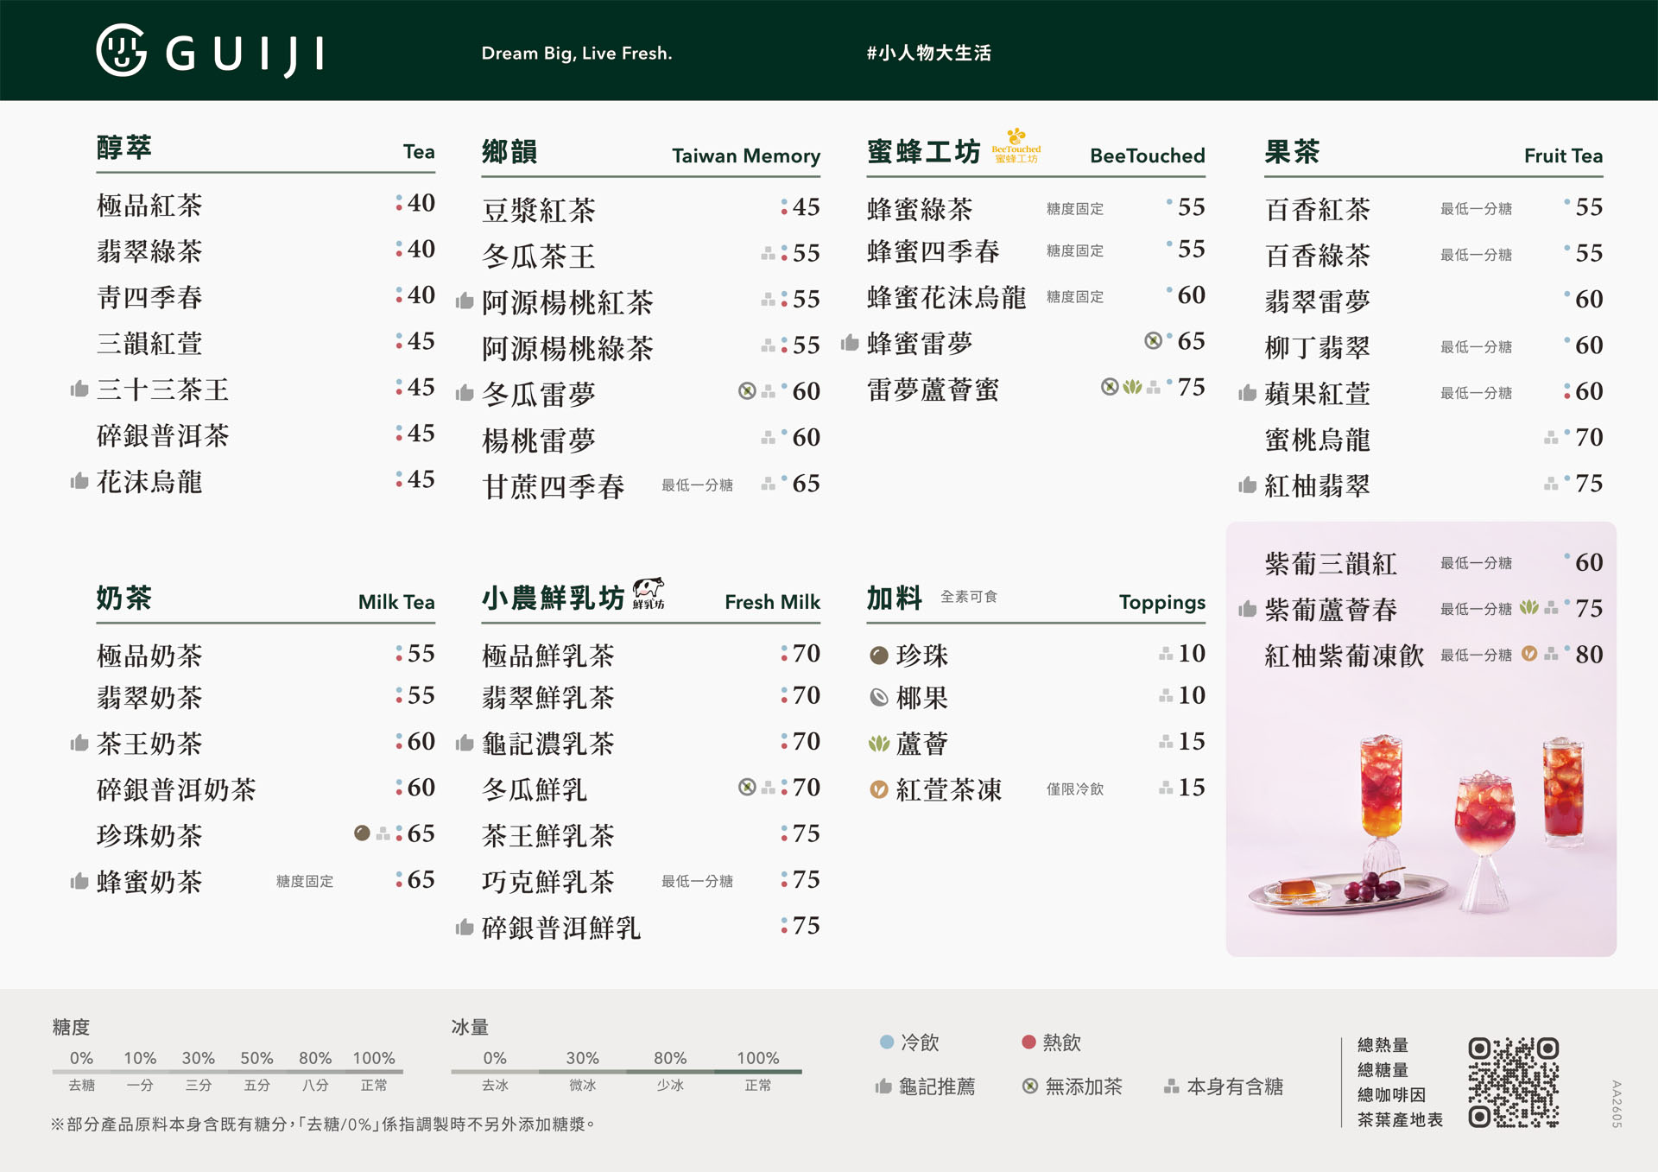This screenshot has width=1658, height=1172.
Task: Click the 無添加茶 legend icon
Action: click(x=1030, y=1086)
